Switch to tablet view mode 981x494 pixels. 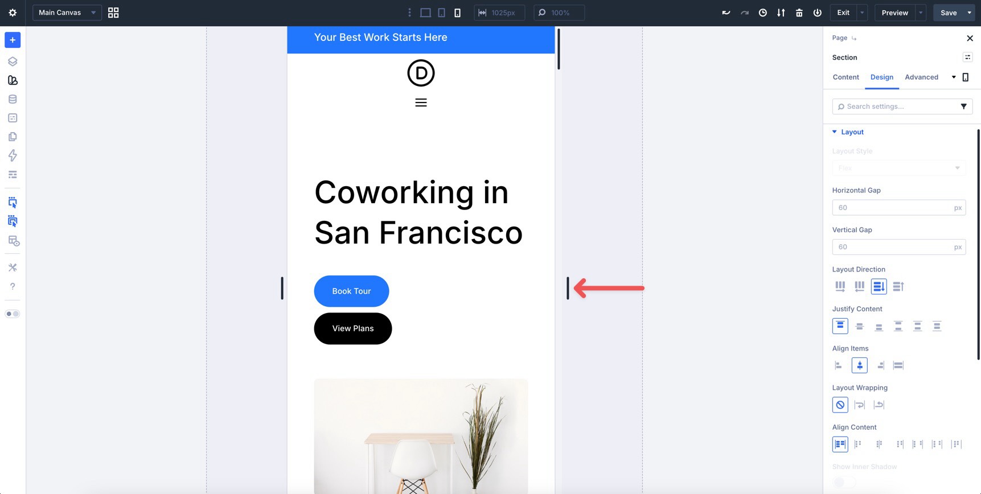[x=441, y=13]
